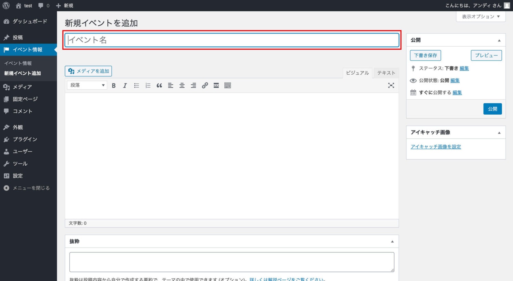
Task: Insert a bulleted list
Action: pos(136,86)
